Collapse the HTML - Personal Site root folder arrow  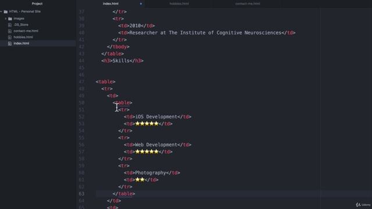pos(1,12)
